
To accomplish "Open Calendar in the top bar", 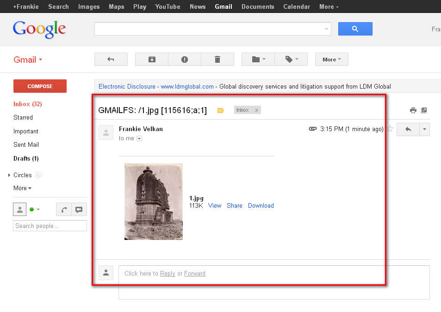I will coord(297,6).
